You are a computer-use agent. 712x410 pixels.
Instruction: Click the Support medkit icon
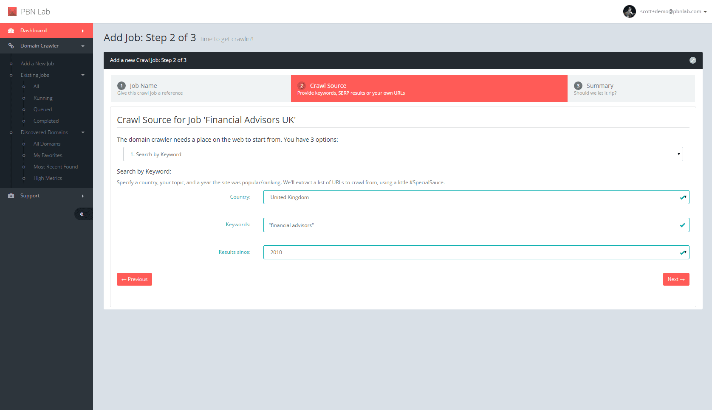pos(11,196)
